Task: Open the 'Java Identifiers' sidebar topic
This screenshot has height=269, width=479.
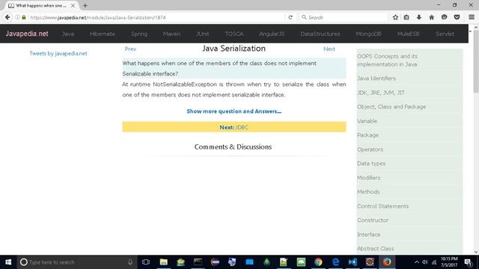Action: (x=376, y=78)
